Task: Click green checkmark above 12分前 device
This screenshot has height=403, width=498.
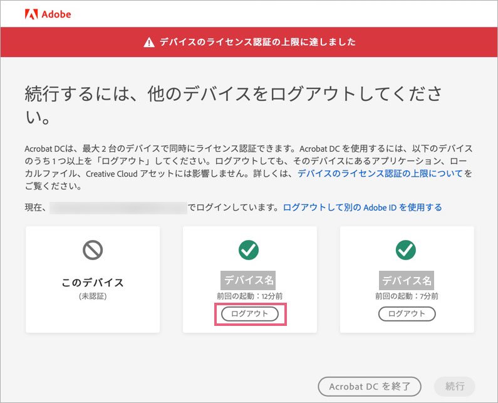Action: [x=249, y=250]
